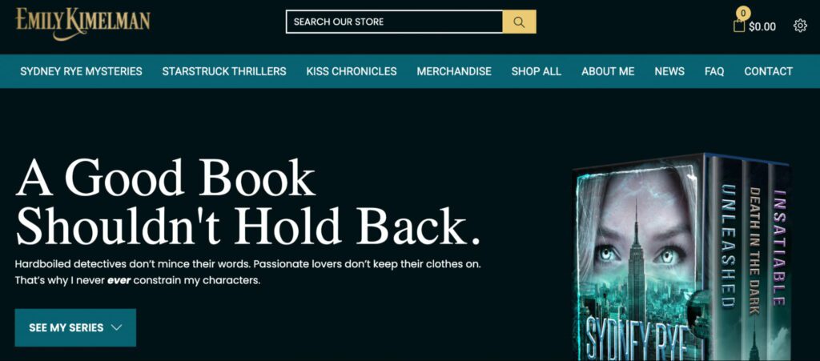The width and height of the screenshot is (820, 361).
Task: Click the Sydney Rye box set image
Action: click(681, 256)
